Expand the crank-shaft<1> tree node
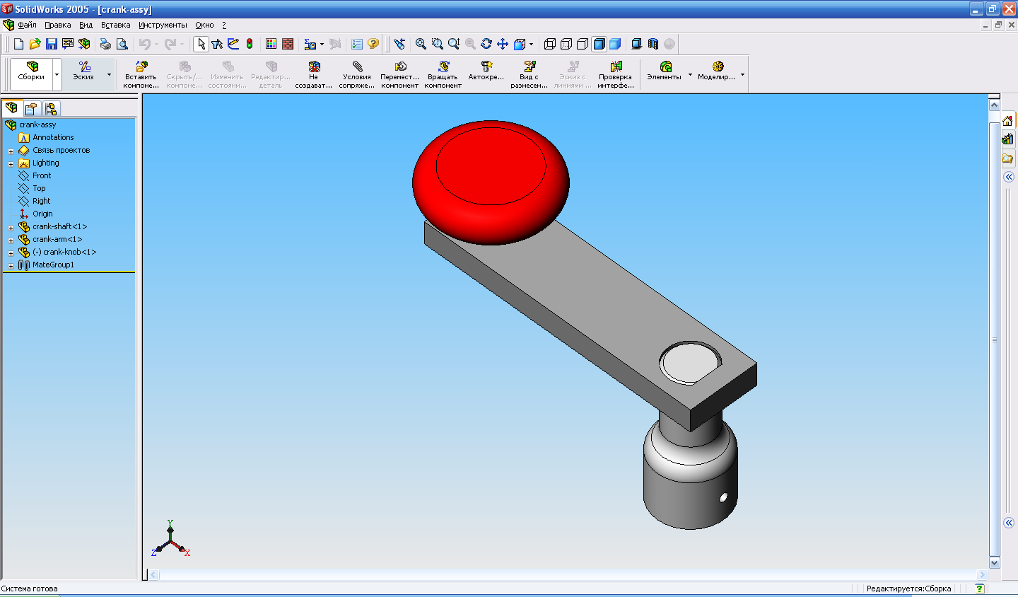The image size is (1018, 597). [x=11, y=228]
